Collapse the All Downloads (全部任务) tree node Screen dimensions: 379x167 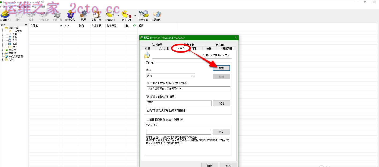pos(2,28)
